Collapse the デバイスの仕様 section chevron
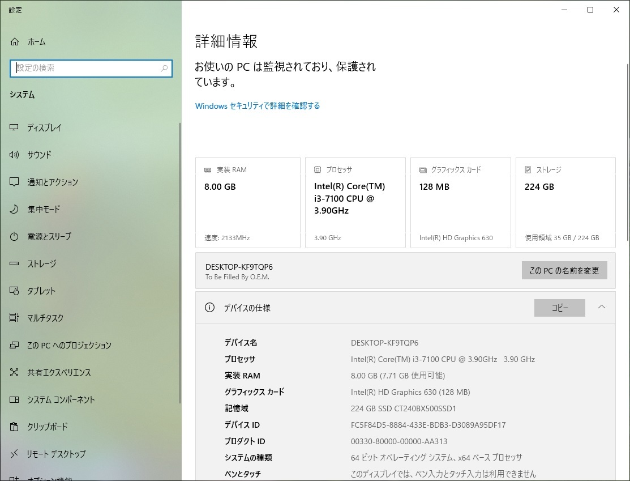 click(x=601, y=307)
